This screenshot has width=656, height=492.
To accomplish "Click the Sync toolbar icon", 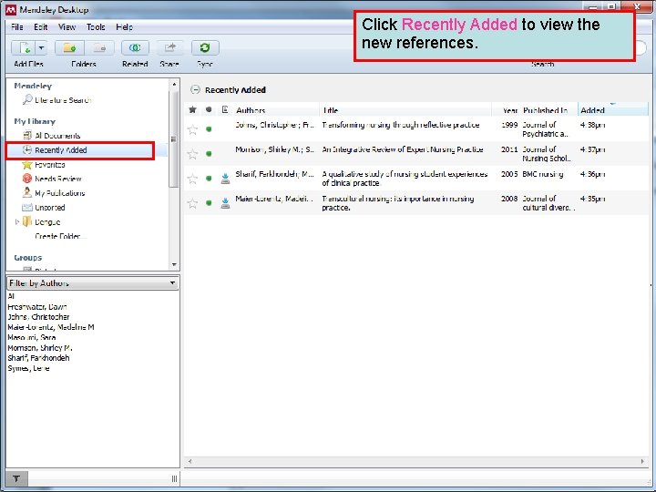I will coord(205,48).
